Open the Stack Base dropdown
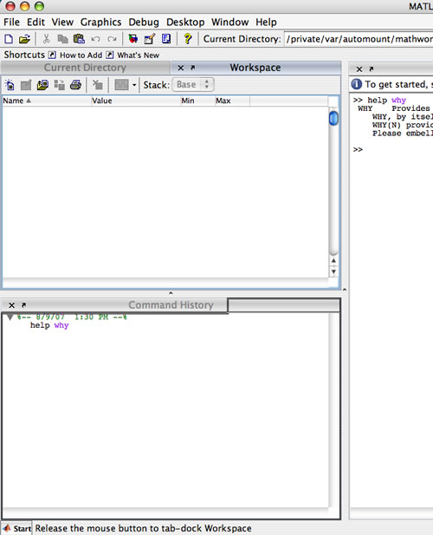433x535 pixels. tap(193, 85)
